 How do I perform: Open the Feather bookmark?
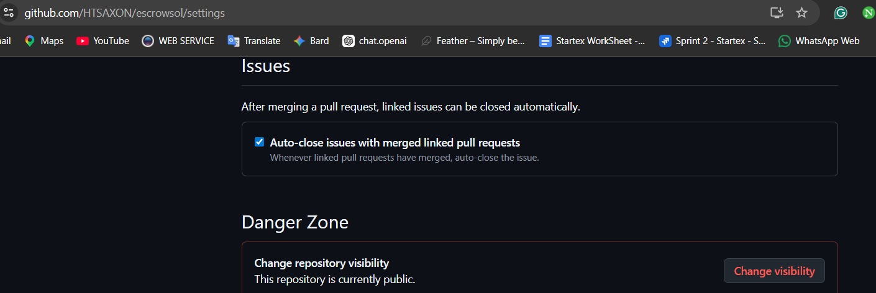pyautogui.click(x=472, y=41)
